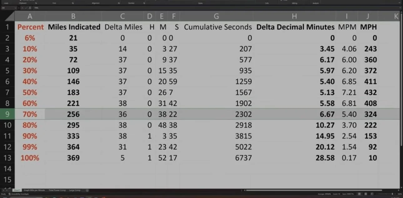The image size is (403, 198).
Task: Open the Font group dialog launcher
Action: tap(72, 3)
